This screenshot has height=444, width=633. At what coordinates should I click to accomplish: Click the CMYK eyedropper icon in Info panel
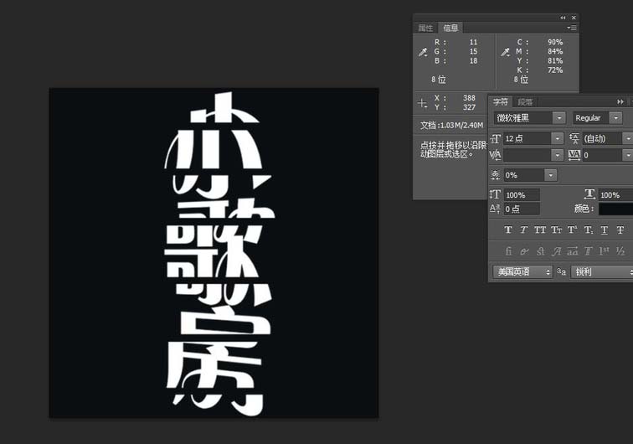(x=505, y=52)
